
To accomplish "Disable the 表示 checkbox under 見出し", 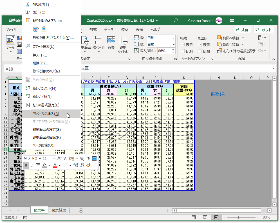I will tap(200, 44).
